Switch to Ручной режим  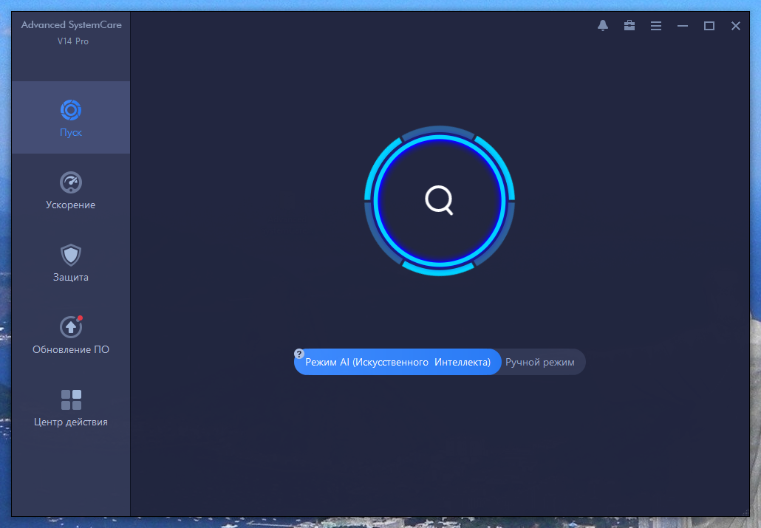[540, 363]
